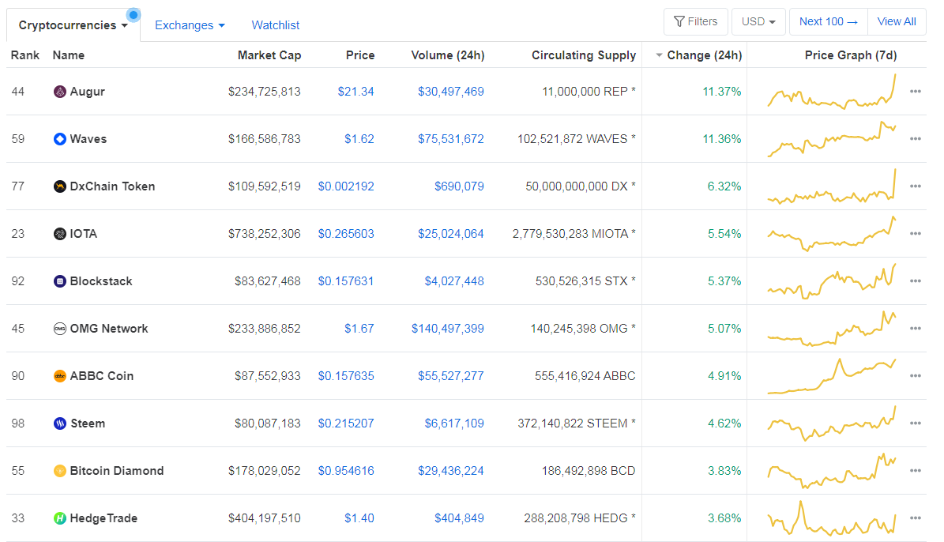Screen dimensions: 944x542
Task: Sort the table by Name column
Action: click(69, 55)
